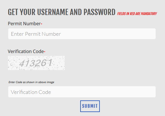Click the 'Fields in red are mandatory' note
The height and width of the screenshot is (116, 165).
(x=137, y=14)
